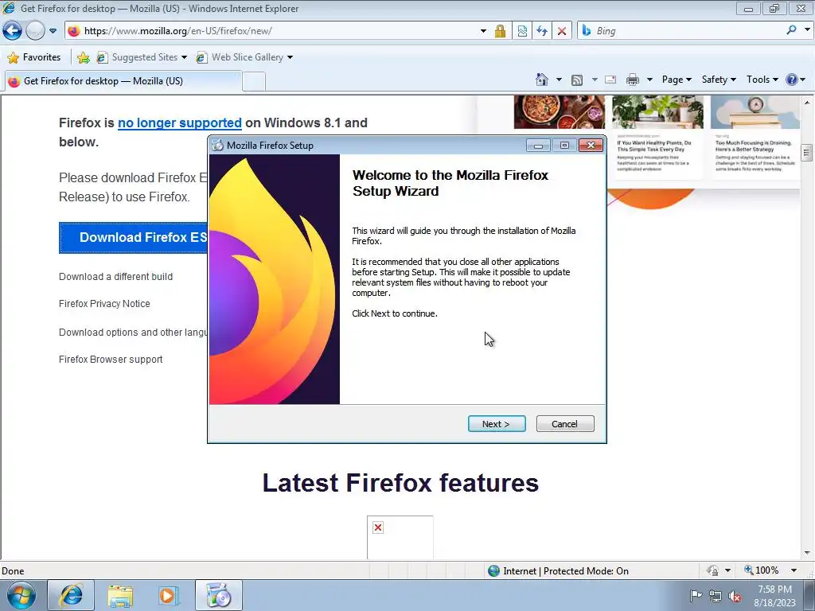Click the Home toolbar icon
815x611 pixels.
pos(541,80)
